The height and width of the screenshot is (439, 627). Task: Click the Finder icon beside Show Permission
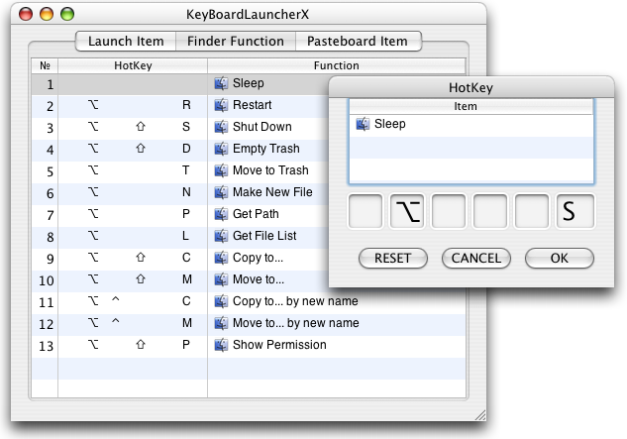point(221,345)
